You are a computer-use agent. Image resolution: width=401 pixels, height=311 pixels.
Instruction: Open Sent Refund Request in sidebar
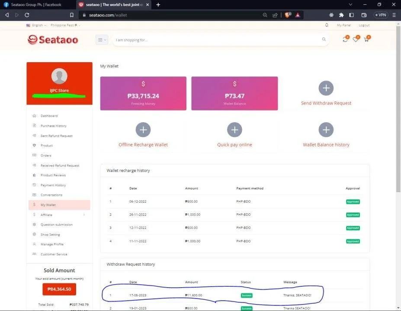coord(56,136)
